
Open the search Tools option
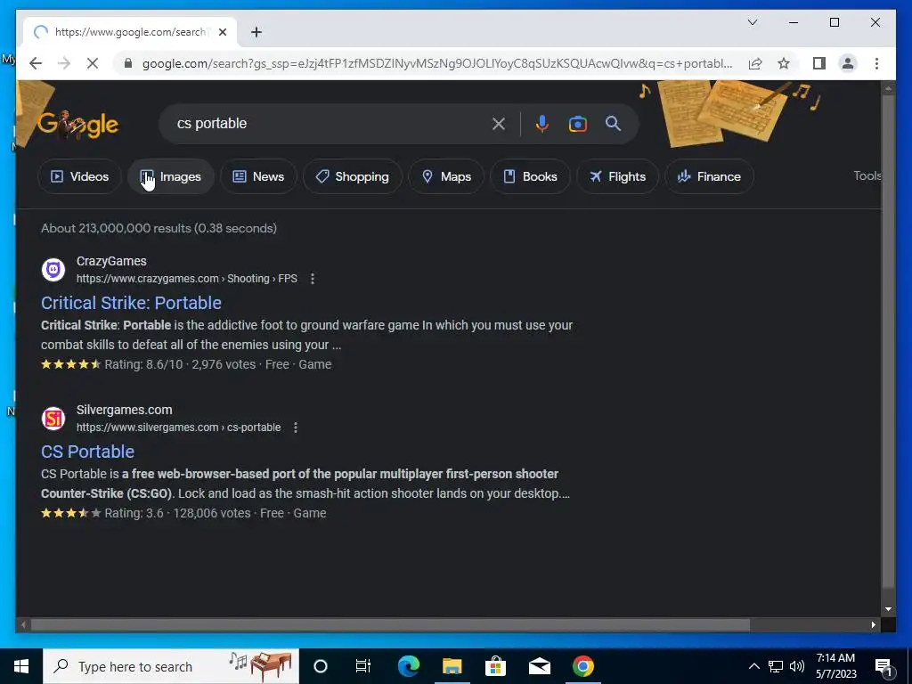867,175
